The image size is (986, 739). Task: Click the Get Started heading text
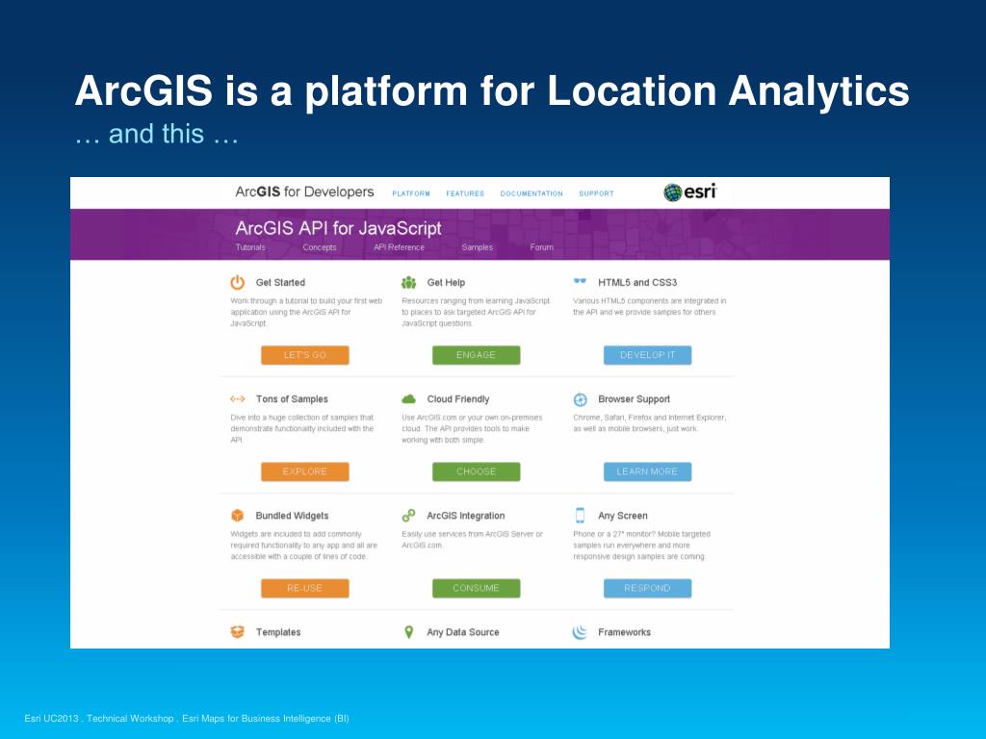[x=280, y=283]
